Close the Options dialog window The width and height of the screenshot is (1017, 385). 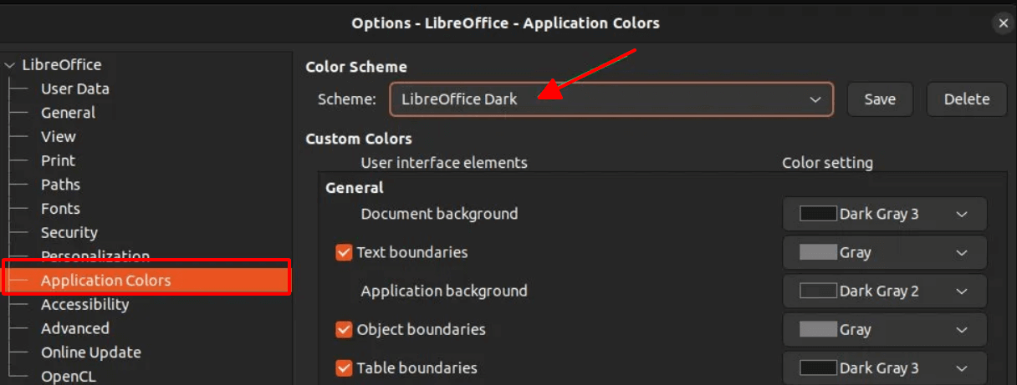click(x=1004, y=23)
